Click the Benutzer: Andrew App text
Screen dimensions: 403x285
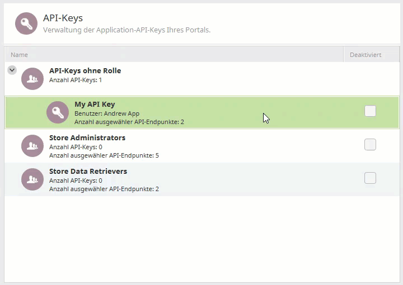(x=107, y=113)
